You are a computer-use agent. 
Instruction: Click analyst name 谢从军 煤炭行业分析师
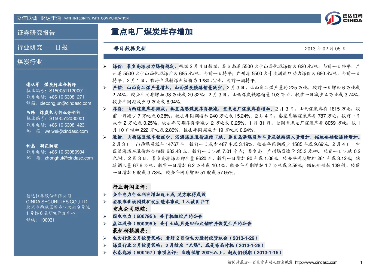[51, 85]
